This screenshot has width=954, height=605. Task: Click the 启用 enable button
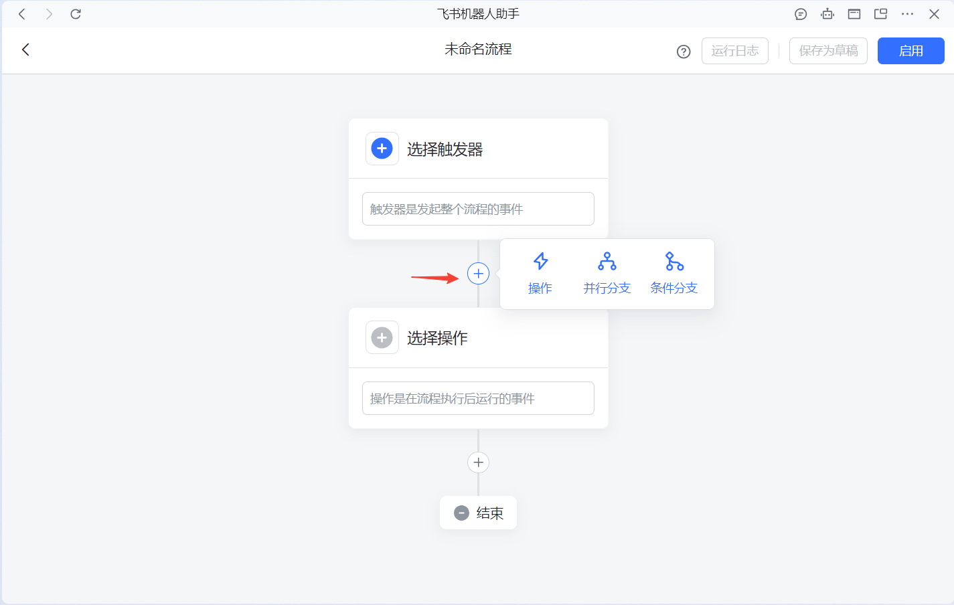(x=910, y=51)
